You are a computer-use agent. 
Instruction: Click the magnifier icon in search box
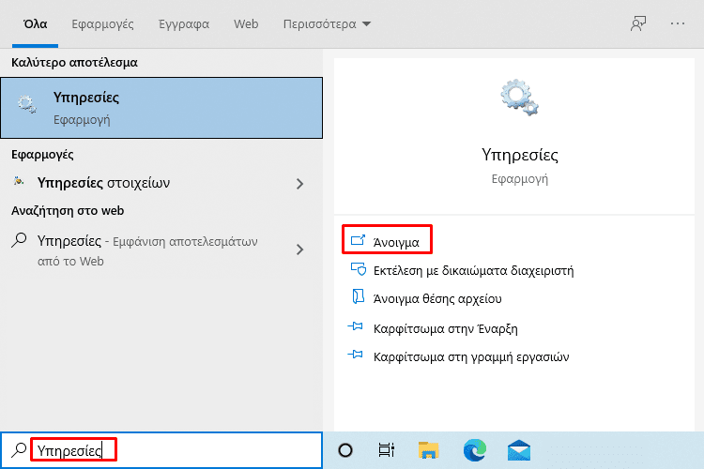tap(19, 449)
